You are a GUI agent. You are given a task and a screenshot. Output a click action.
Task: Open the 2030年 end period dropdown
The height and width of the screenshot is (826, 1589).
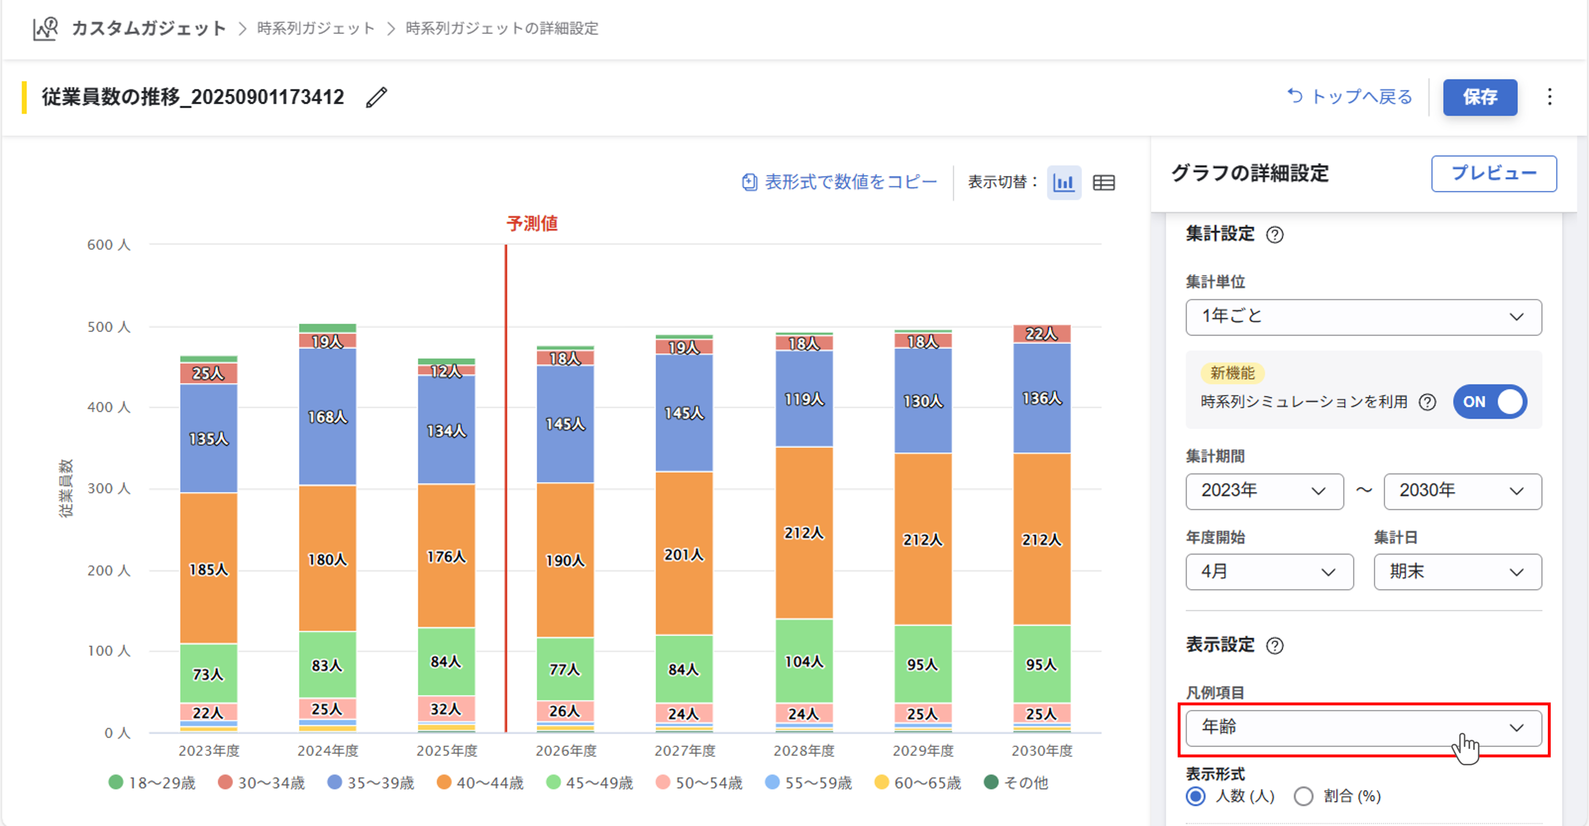[x=1462, y=491]
